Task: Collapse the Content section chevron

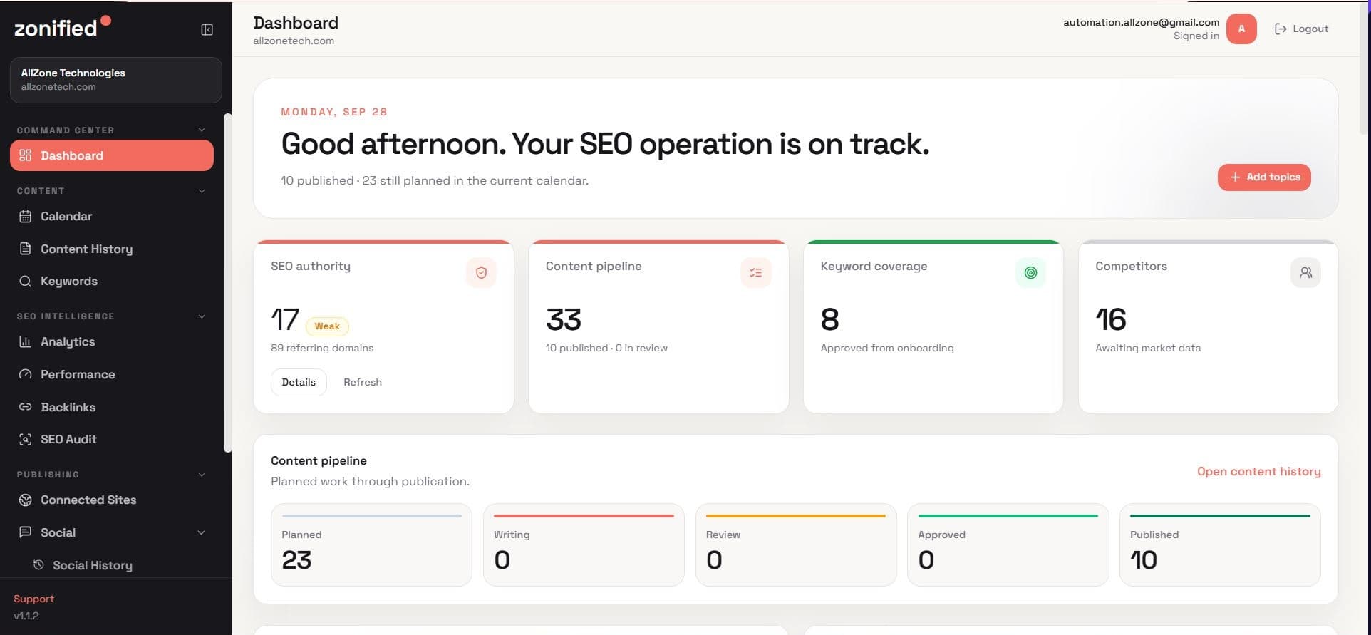Action: (202, 191)
